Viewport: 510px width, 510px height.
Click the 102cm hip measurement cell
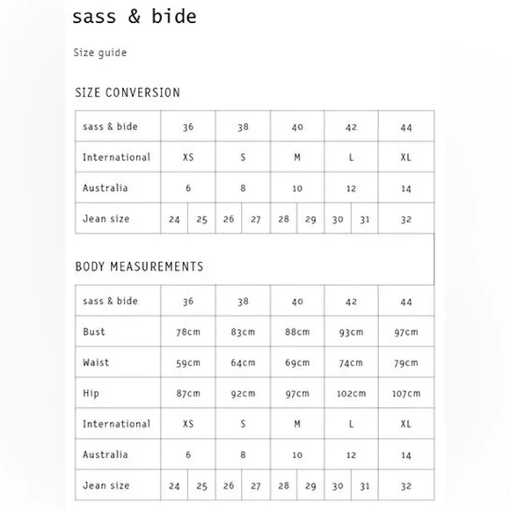pyautogui.click(x=351, y=394)
